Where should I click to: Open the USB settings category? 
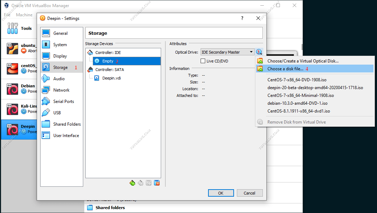coord(57,113)
